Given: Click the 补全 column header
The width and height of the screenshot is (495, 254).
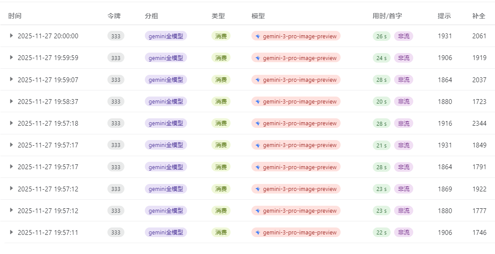Looking at the screenshot, I should pyautogui.click(x=479, y=16).
